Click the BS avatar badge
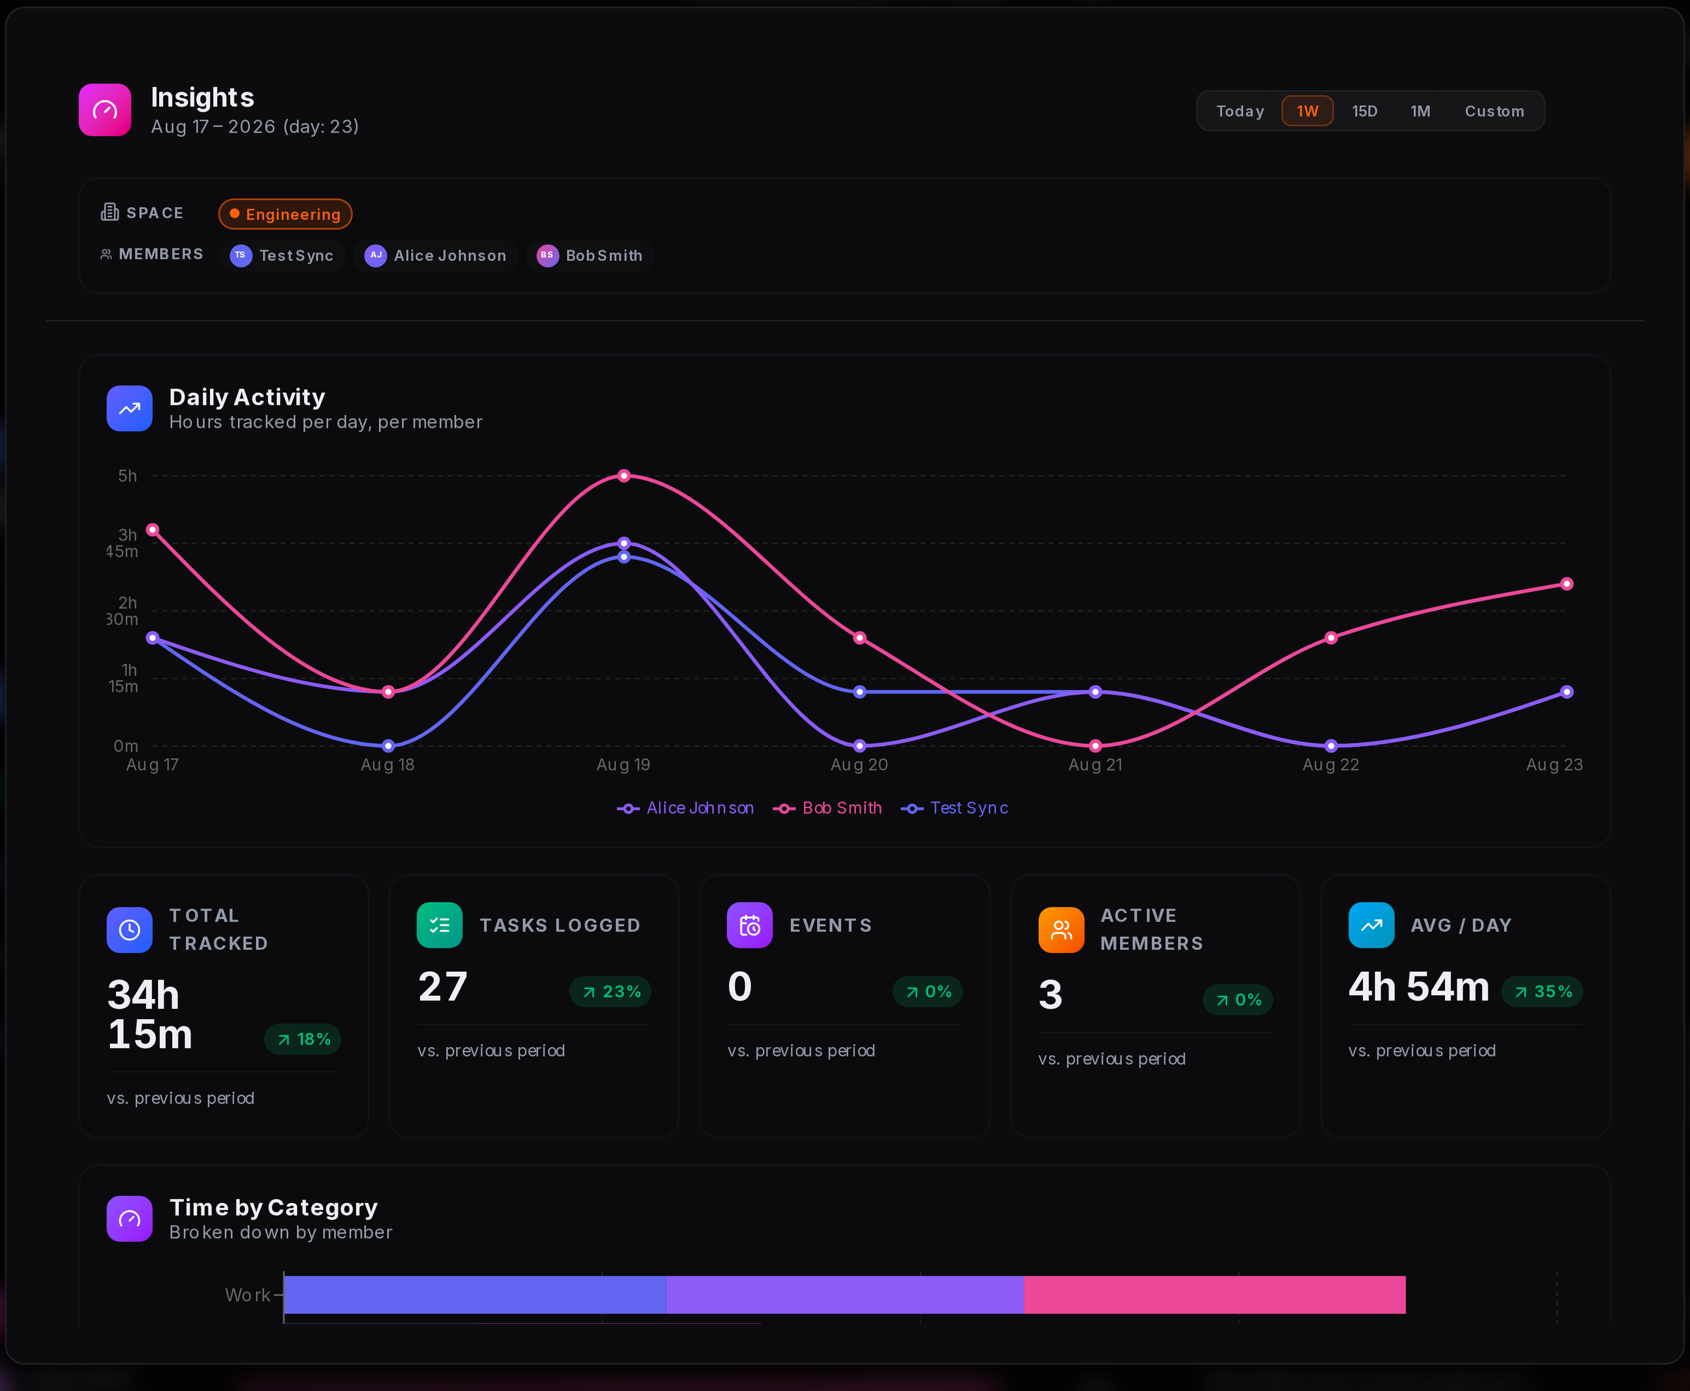The width and height of the screenshot is (1690, 1391). coord(547,255)
